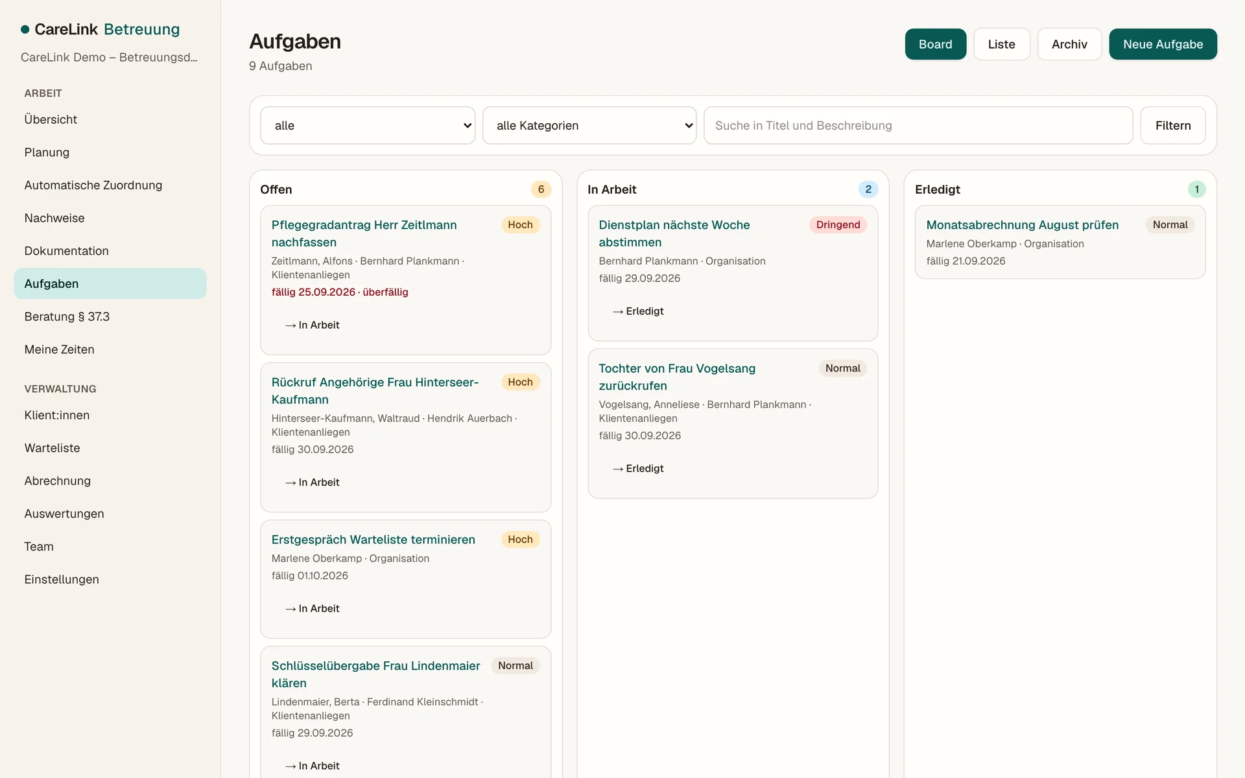
Task: Go to the Team page
Action: (110, 547)
